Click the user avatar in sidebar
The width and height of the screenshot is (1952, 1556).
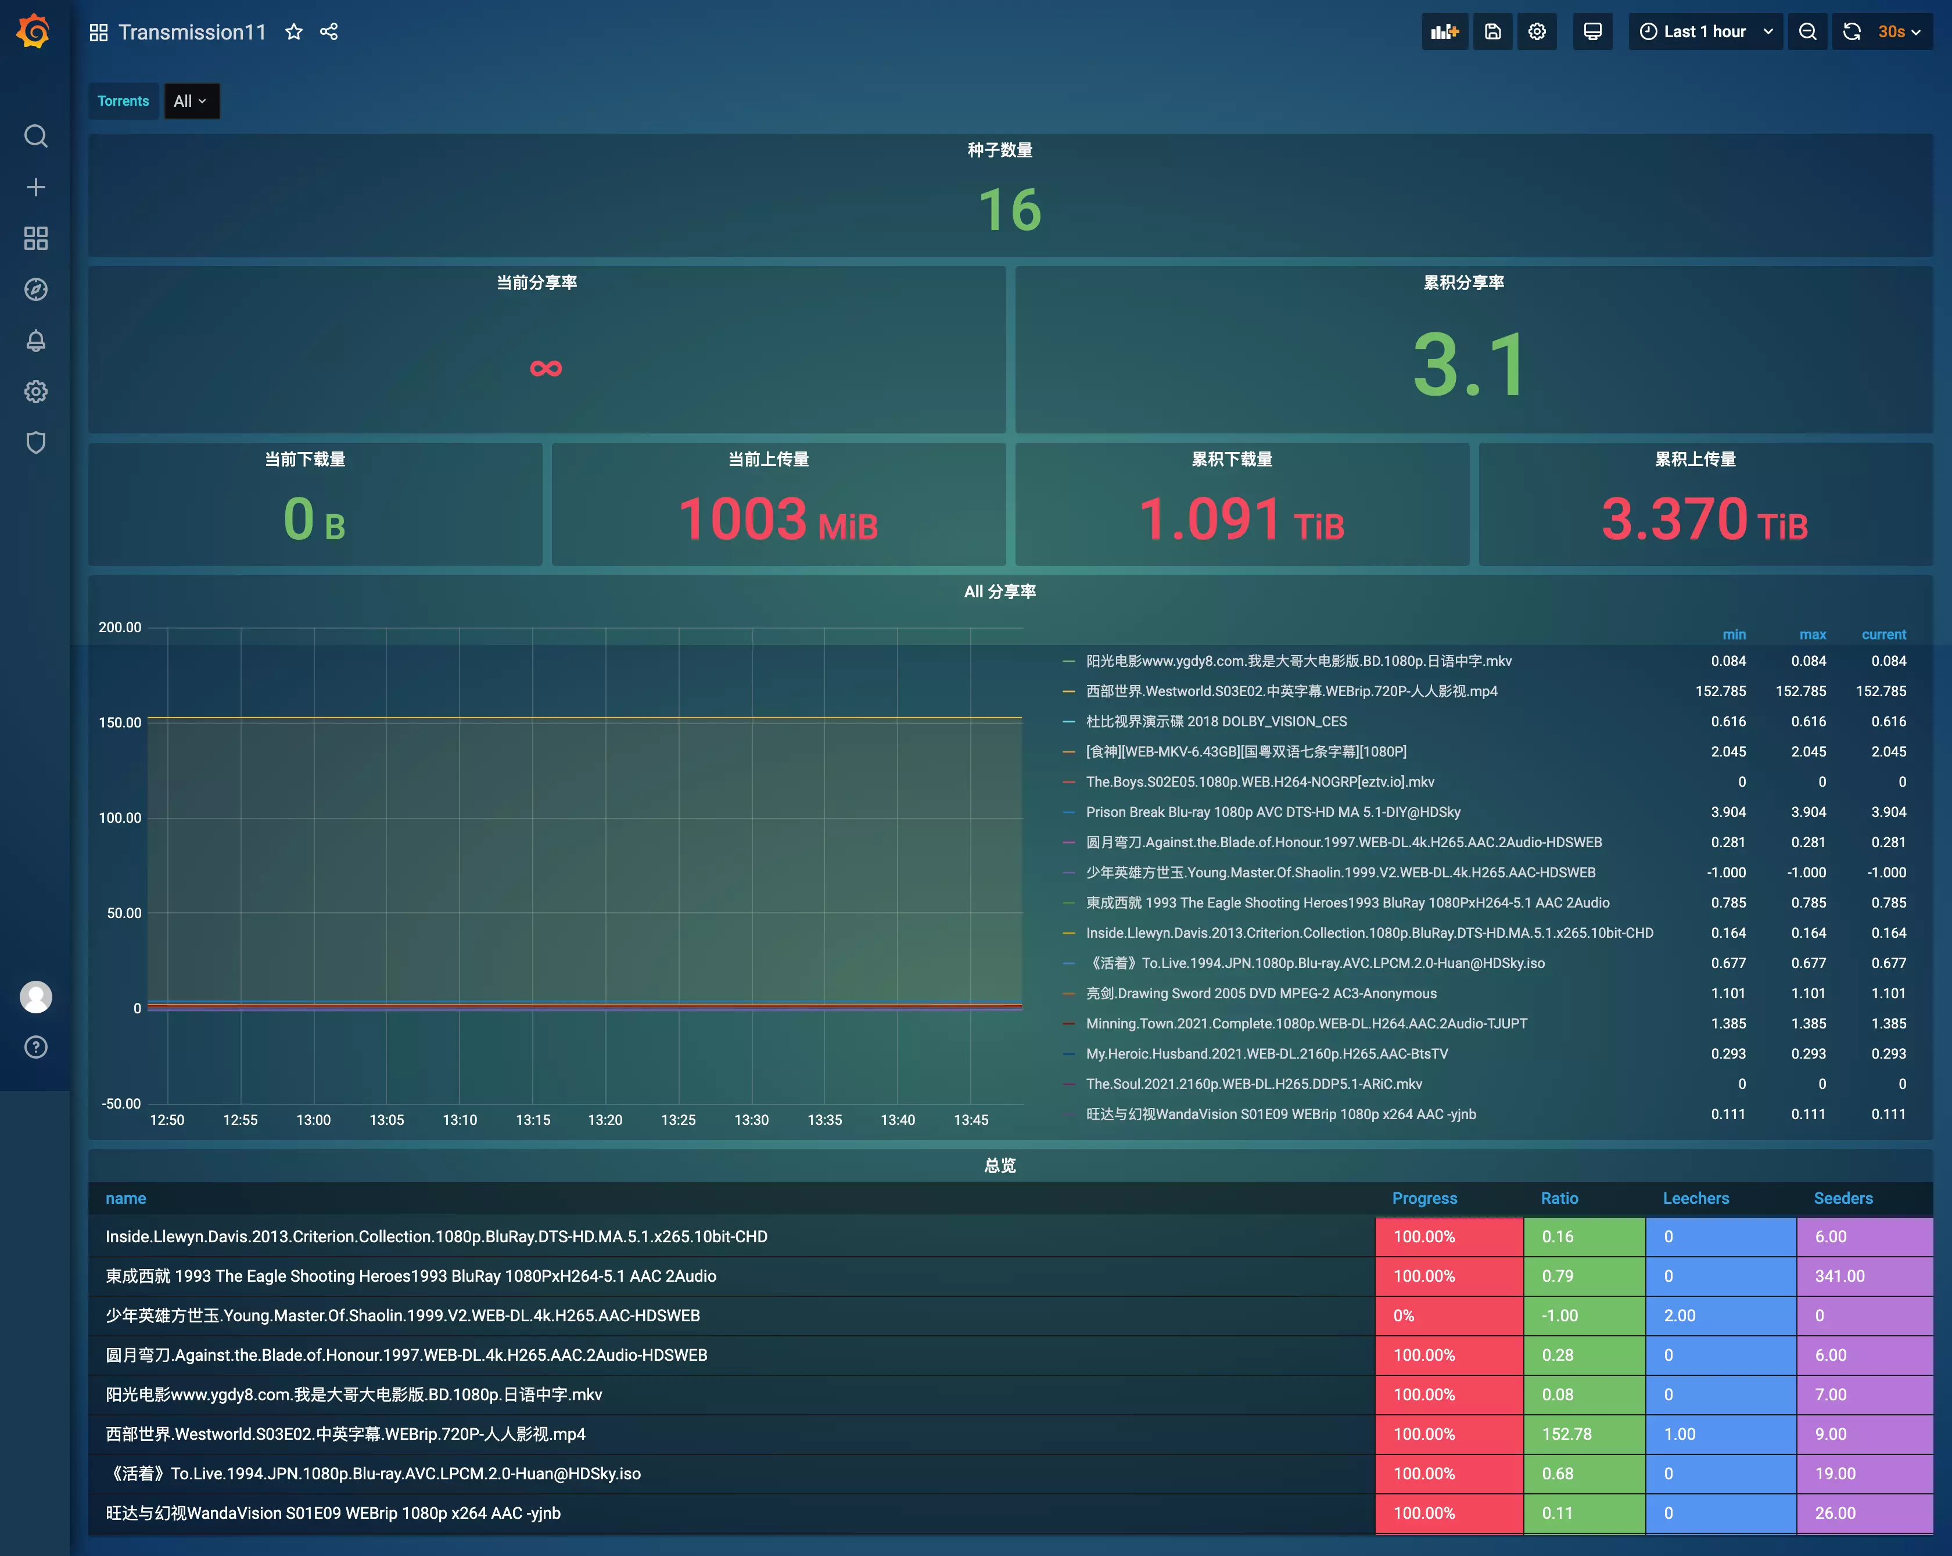click(35, 996)
